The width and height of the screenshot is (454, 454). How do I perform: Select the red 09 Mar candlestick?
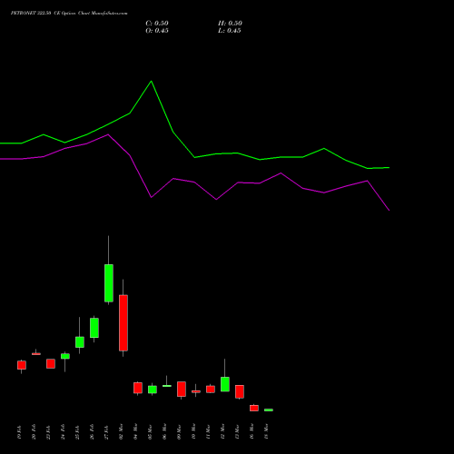[182, 389]
